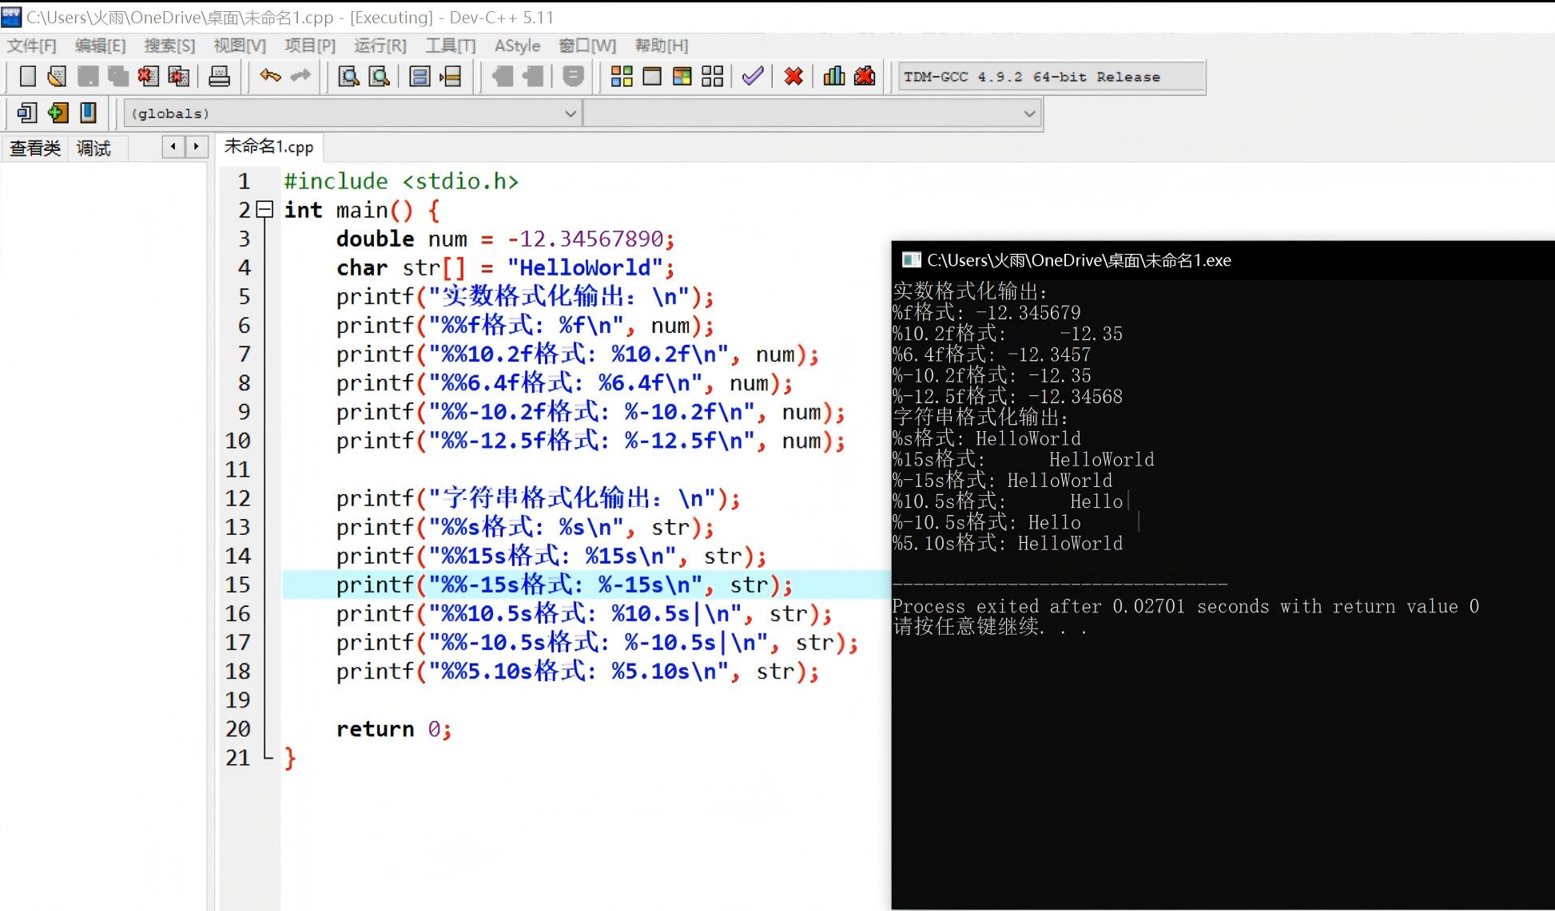1555x911 pixels.
Task: Open the (globals) scope dropdown
Action: pos(570,113)
